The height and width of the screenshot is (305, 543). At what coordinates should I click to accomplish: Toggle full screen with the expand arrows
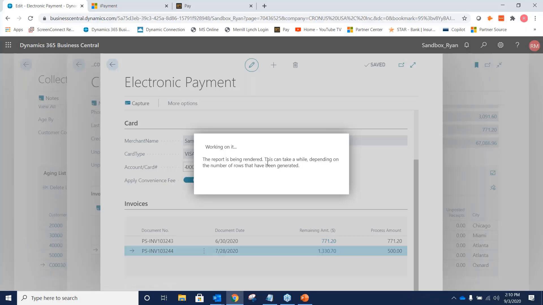413,65
